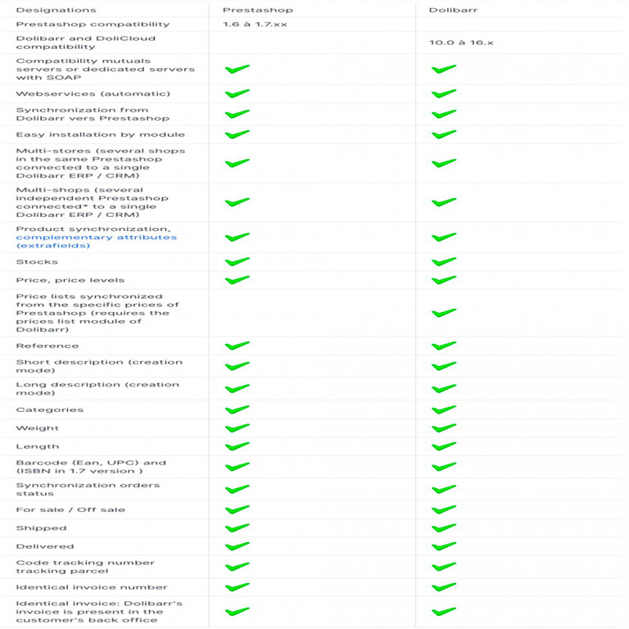Open the complementary attributes (extrafields) link

pos(97,241)
